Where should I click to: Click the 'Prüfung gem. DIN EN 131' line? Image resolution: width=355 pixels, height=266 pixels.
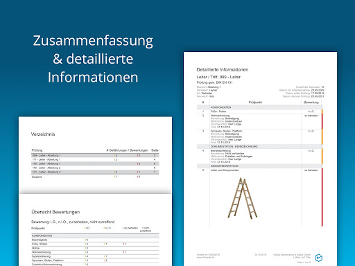pos(214,82)
